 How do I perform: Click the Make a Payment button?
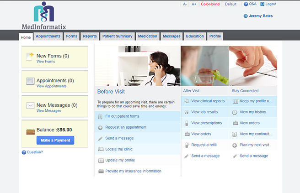(x=55, y=141)
